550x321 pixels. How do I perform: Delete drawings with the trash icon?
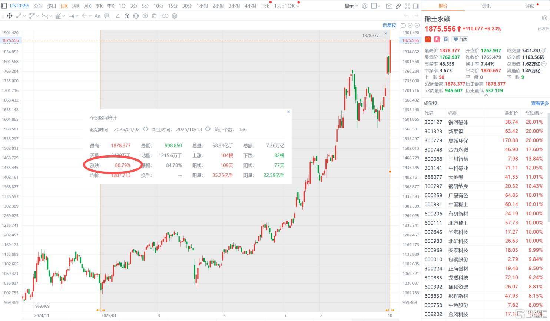pos(154,16)
